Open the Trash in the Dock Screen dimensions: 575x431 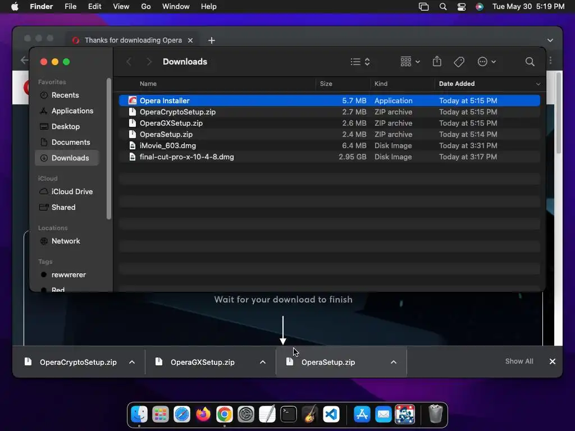tap(435, 414)
